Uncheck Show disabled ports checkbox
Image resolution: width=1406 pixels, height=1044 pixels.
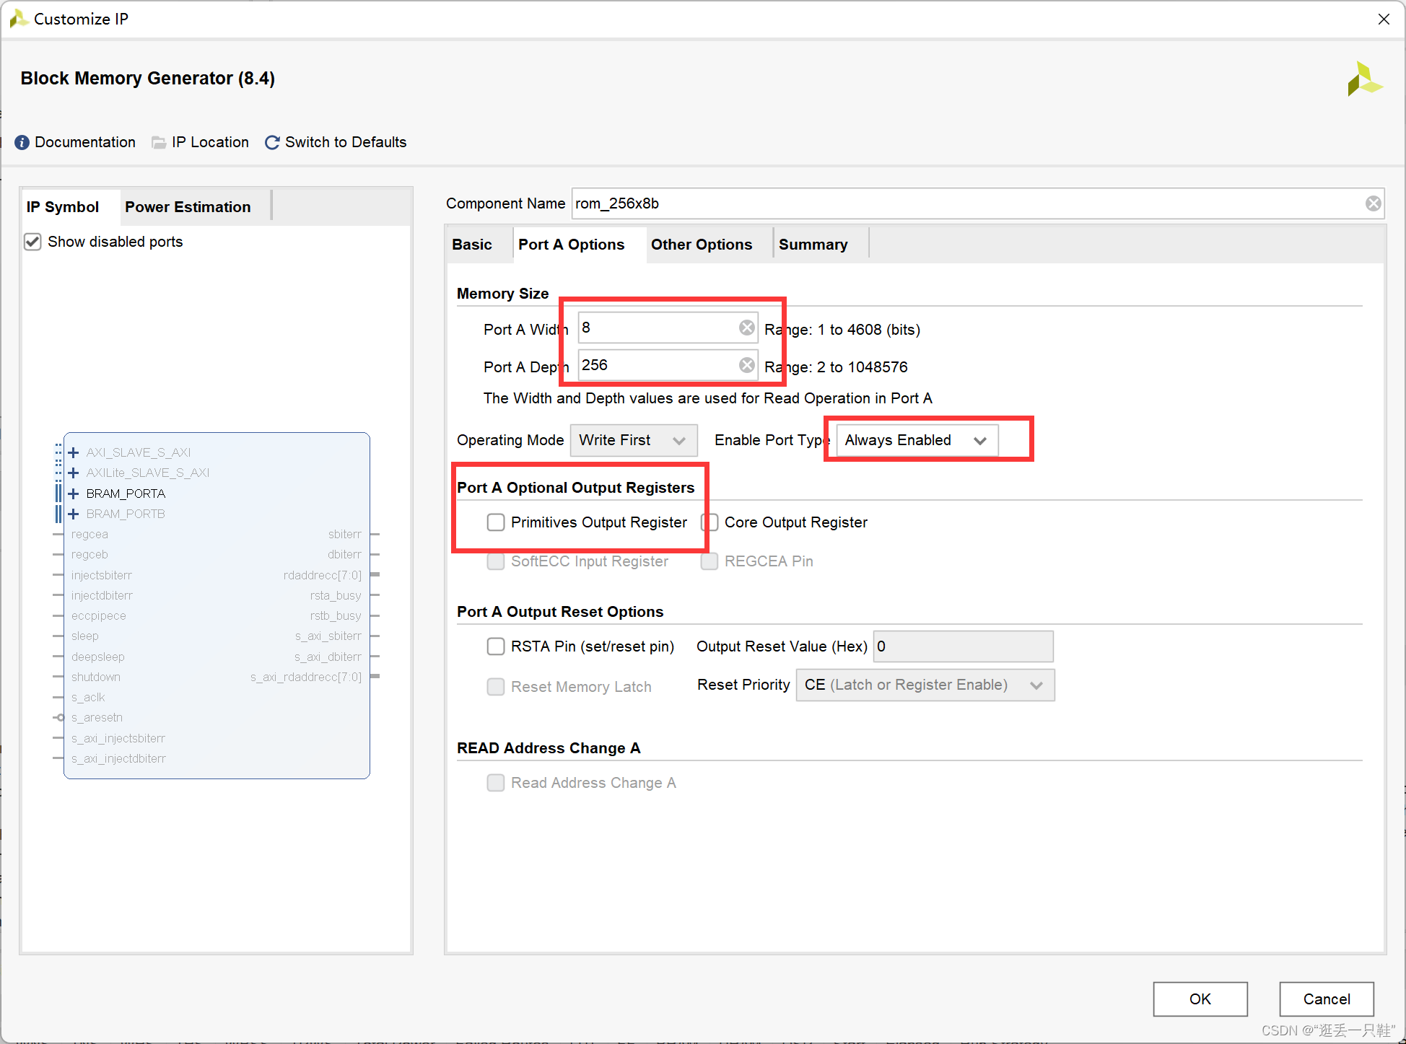coord(32,242)
